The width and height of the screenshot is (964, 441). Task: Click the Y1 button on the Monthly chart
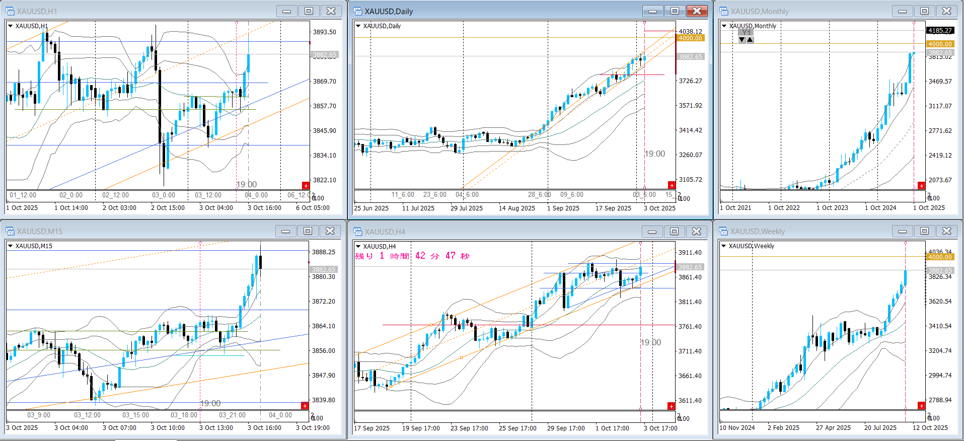pos(746,33)
